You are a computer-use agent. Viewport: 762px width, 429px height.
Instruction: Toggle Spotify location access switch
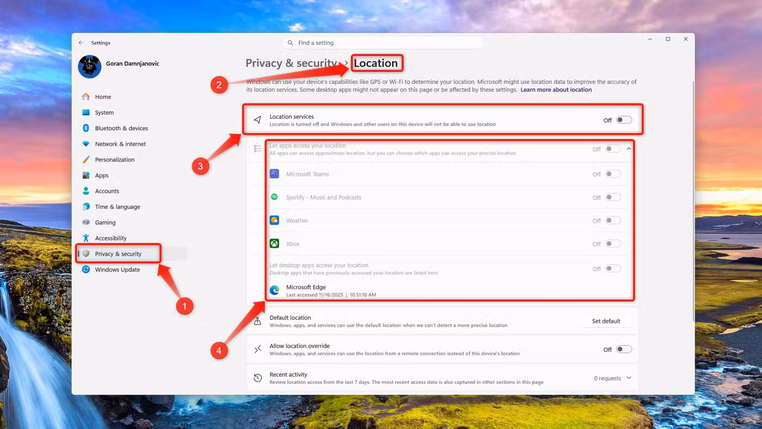click(613, 197)
